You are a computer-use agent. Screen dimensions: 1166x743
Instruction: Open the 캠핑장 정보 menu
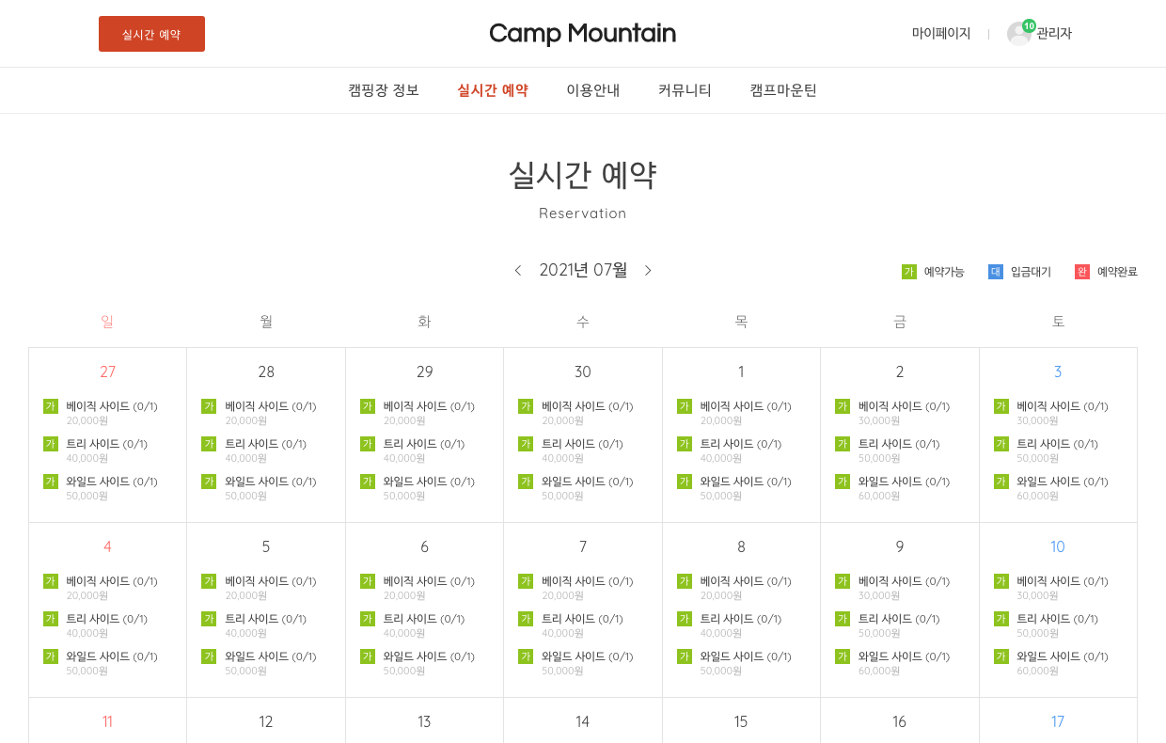tap(384, 90)
